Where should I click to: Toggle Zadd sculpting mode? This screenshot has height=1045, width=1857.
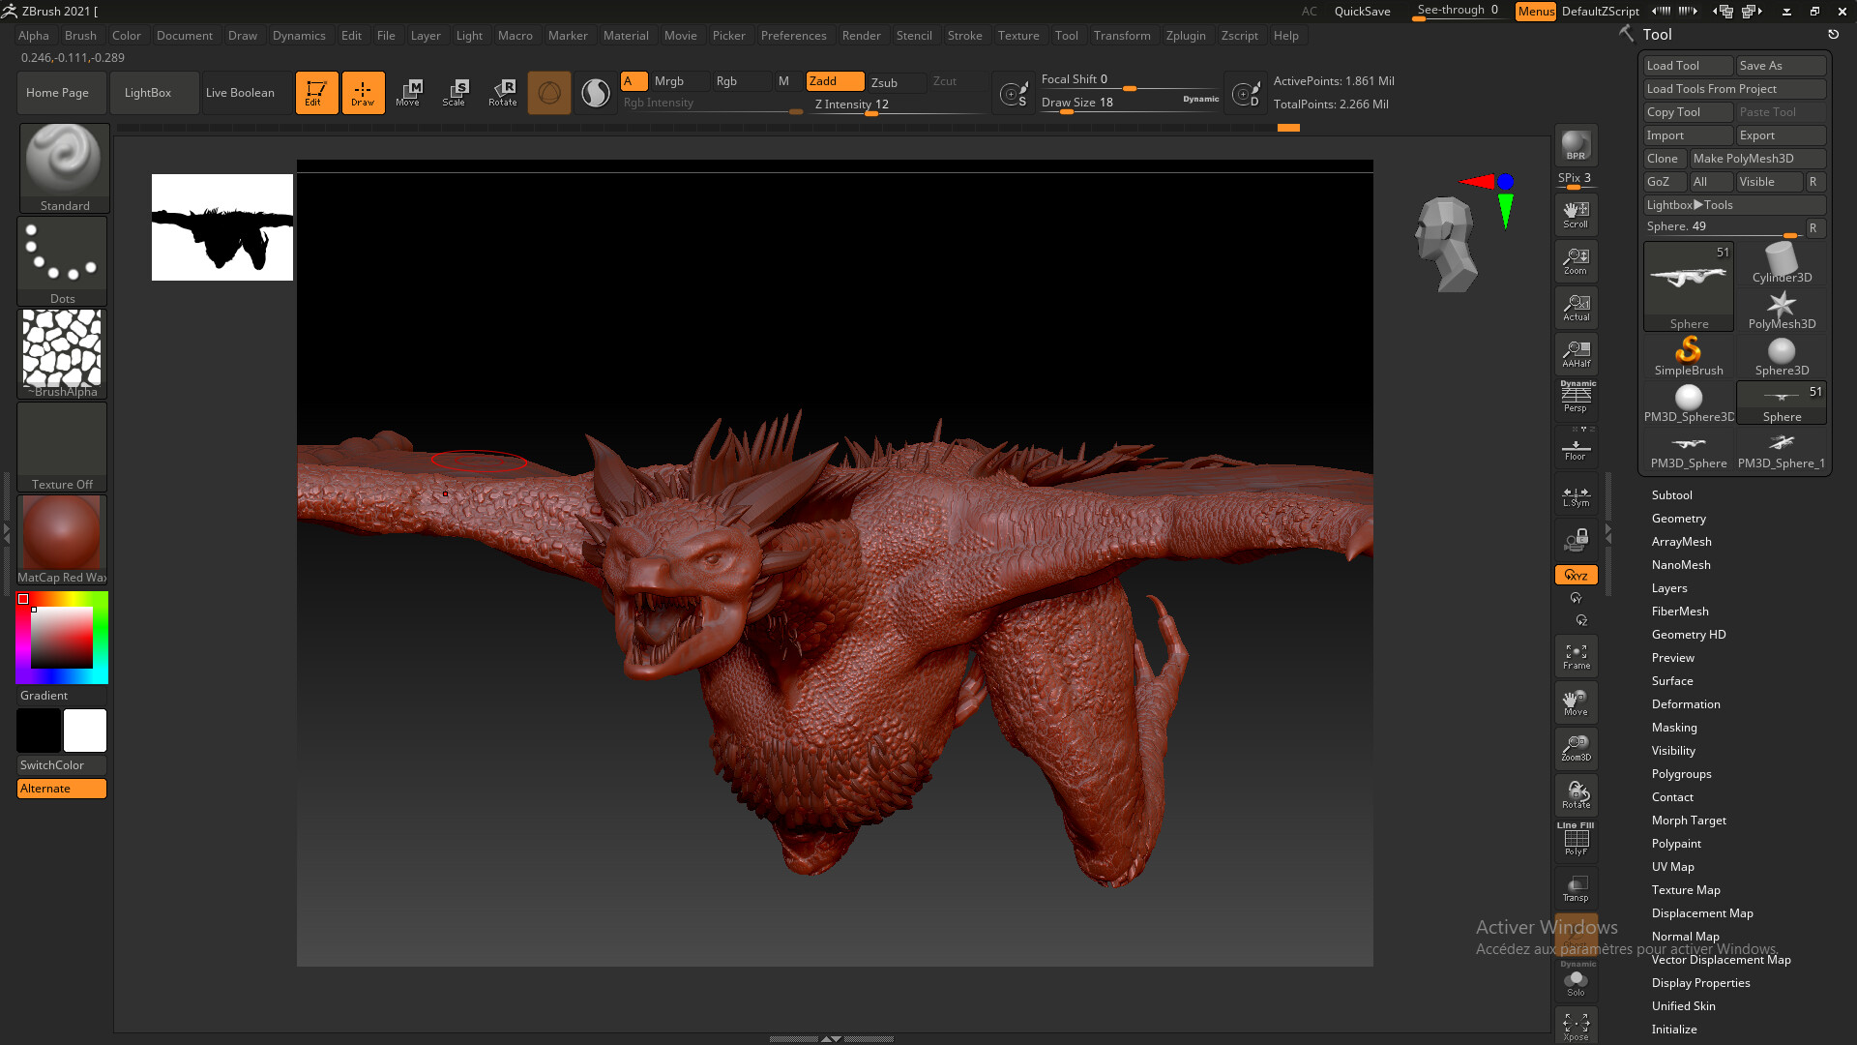click(834, 81)
